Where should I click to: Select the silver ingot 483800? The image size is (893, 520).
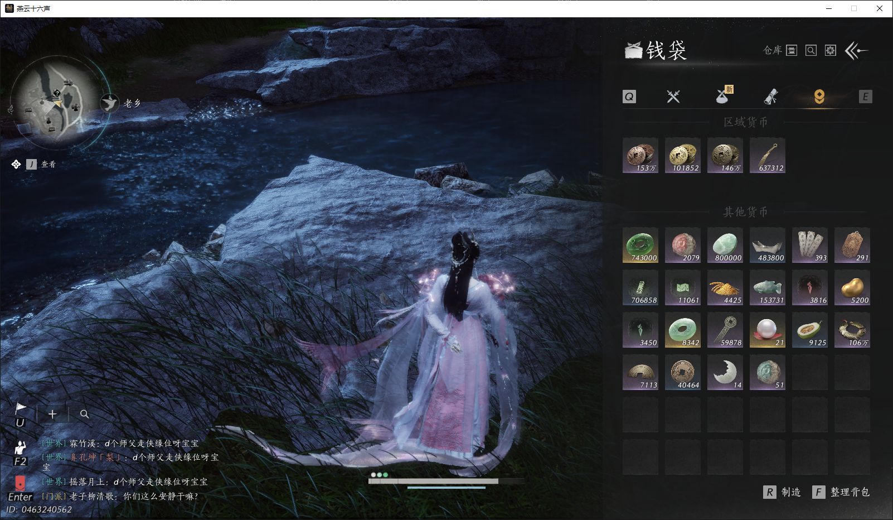click(768, 245)
